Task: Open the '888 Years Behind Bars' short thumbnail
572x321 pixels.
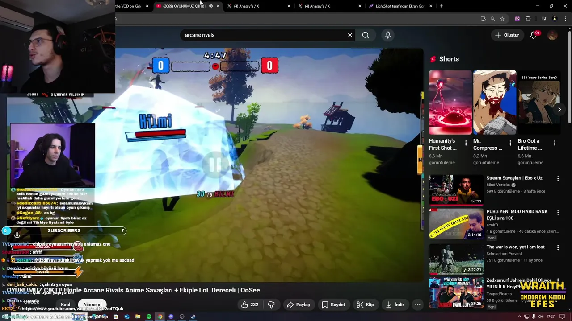Action: pyautogui.click(x=539, y=103)
